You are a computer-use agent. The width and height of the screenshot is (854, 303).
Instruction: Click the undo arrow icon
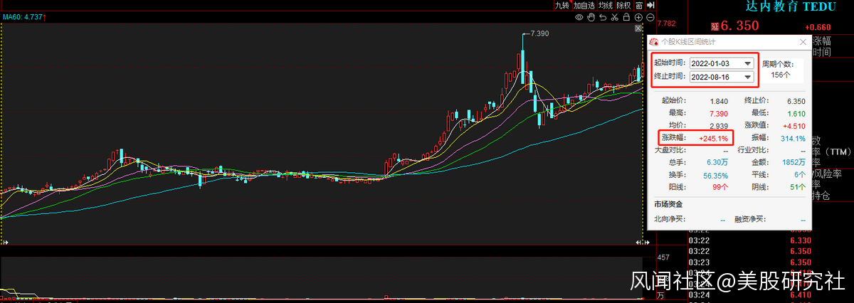point(603,17)
